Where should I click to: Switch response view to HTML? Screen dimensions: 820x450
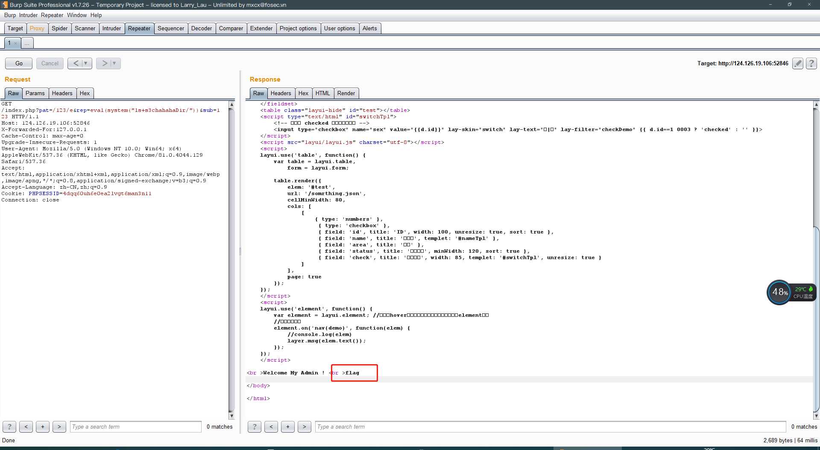point(323,93)
